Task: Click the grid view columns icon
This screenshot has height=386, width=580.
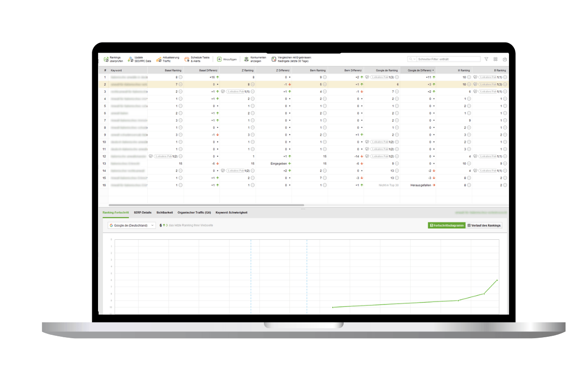Action: [495, 59]
